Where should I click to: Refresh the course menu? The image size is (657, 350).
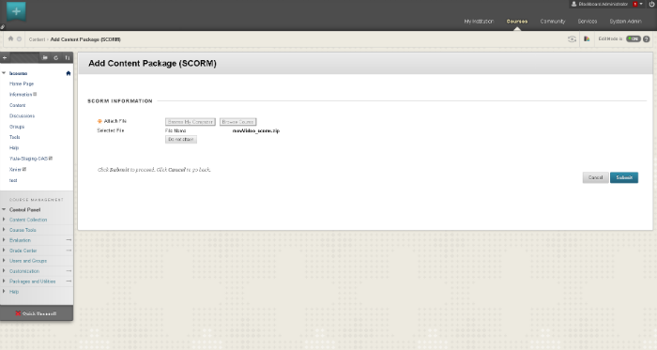click(55, 58)
